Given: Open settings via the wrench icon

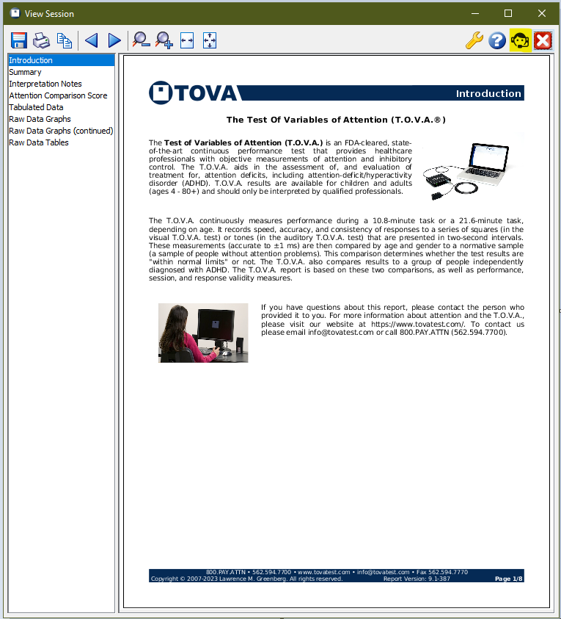Looking at the screenshot, I should pyautogui.click(x=474, y=40).
